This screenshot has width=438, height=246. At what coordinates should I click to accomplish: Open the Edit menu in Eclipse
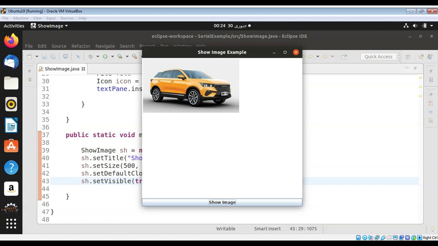(42, 46)
